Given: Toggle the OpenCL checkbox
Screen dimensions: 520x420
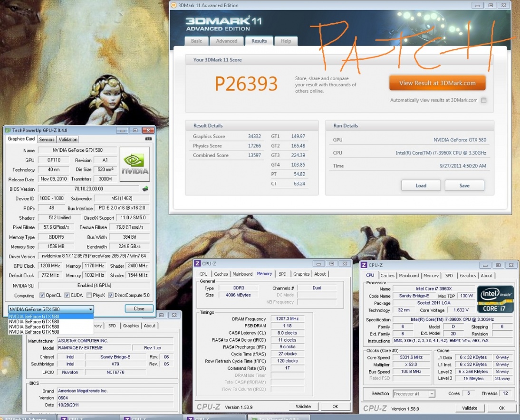Looking at the screenshot, I should click(x=42, y=295).
